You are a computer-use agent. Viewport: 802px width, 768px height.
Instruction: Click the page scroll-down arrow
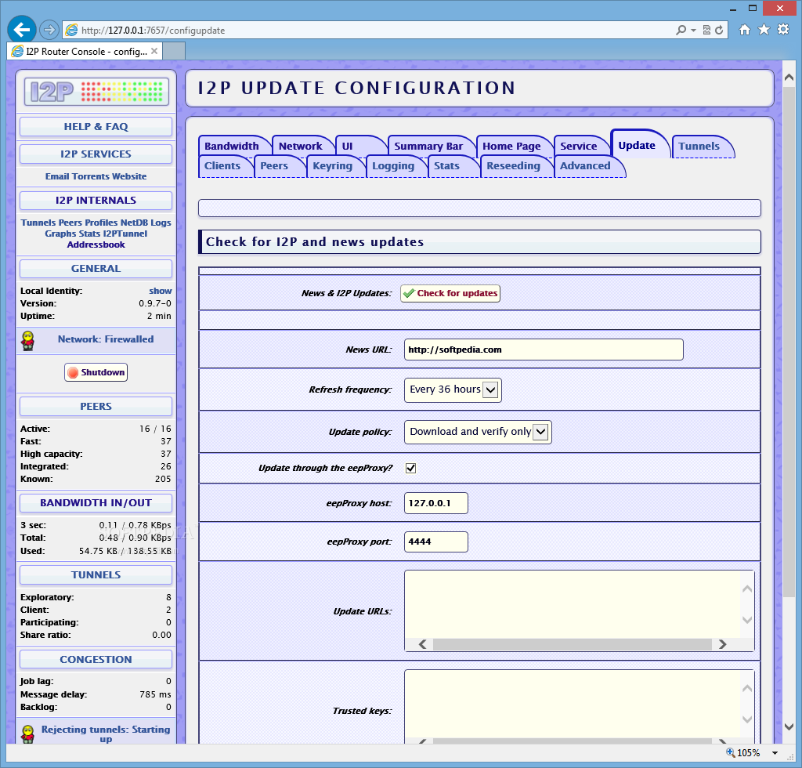pyautogui.click(x=789, y=726)
